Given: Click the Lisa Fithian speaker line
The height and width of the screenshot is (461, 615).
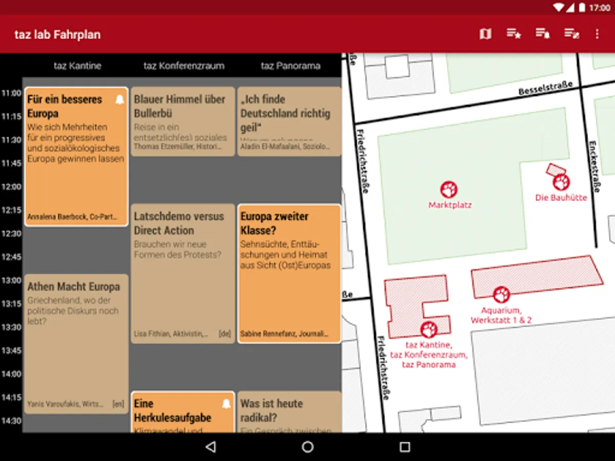Looking at the screenshot, I should [x=171, y=333].
